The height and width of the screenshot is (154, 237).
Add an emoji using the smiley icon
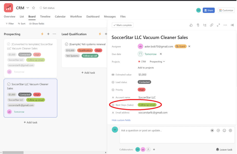pos(224,130)
